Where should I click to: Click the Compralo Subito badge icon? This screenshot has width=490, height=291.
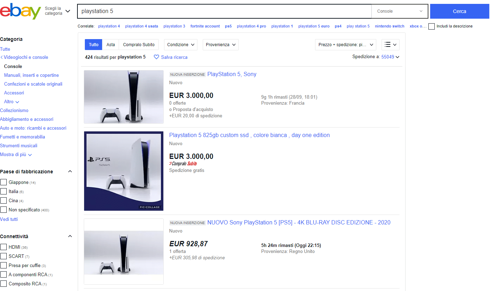(183, 164)
